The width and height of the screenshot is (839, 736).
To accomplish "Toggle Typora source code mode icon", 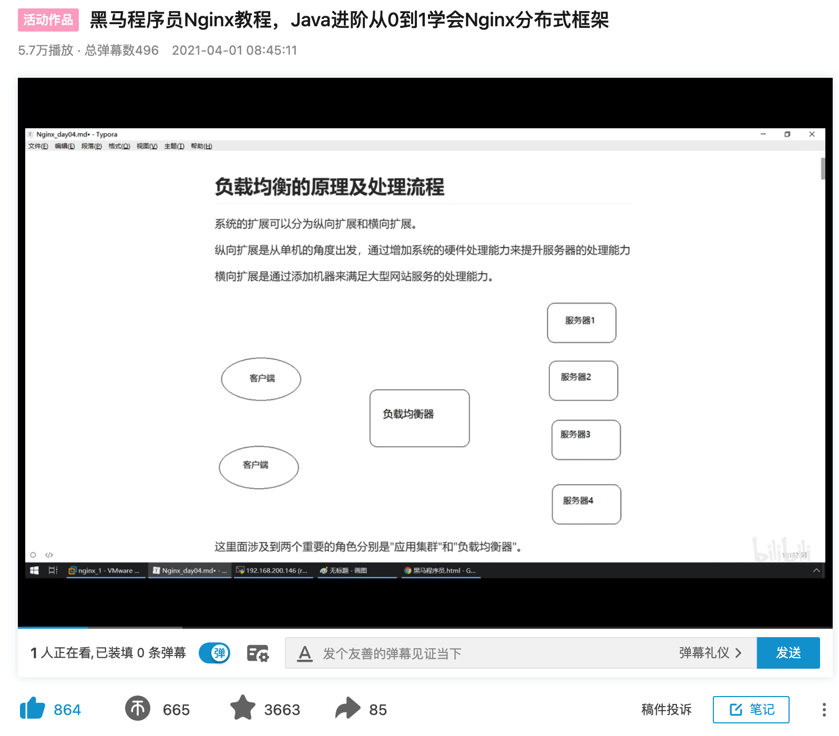I will pos(49,555).
